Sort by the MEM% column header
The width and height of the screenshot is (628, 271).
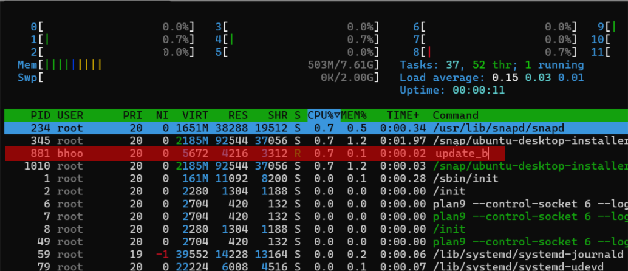pyautogui.click(x=354, y=115)
